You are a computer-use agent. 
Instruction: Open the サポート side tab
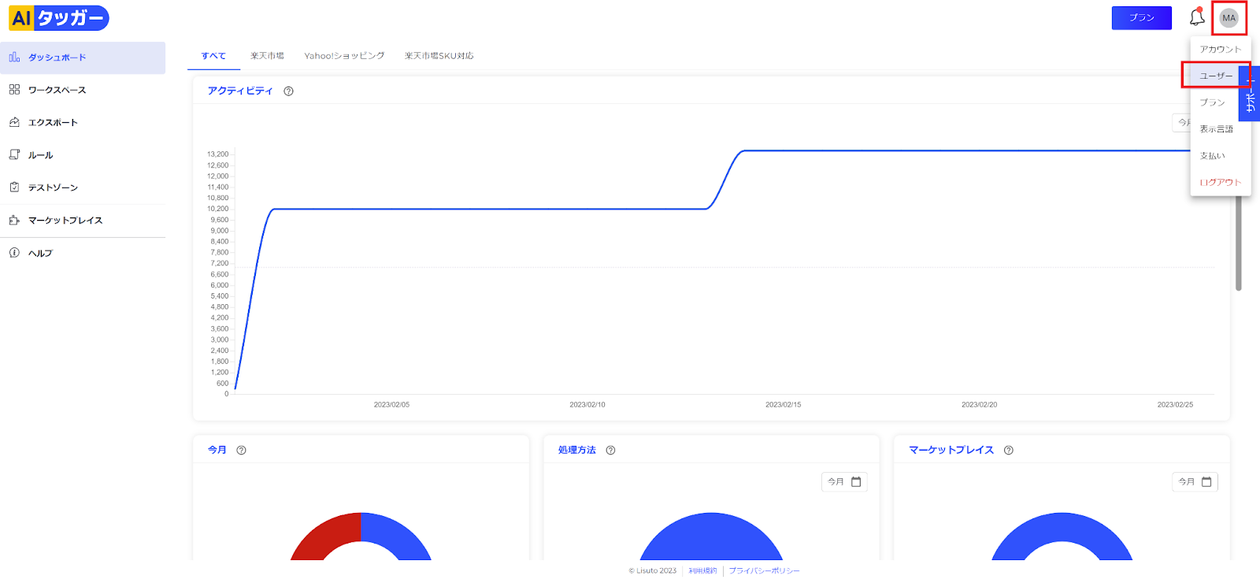tap(1251, 95)
